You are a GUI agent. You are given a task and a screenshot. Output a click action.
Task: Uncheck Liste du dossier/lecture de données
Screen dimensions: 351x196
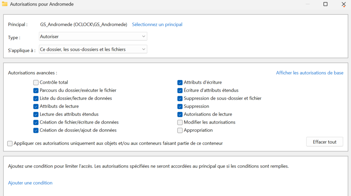click(36, 98)
